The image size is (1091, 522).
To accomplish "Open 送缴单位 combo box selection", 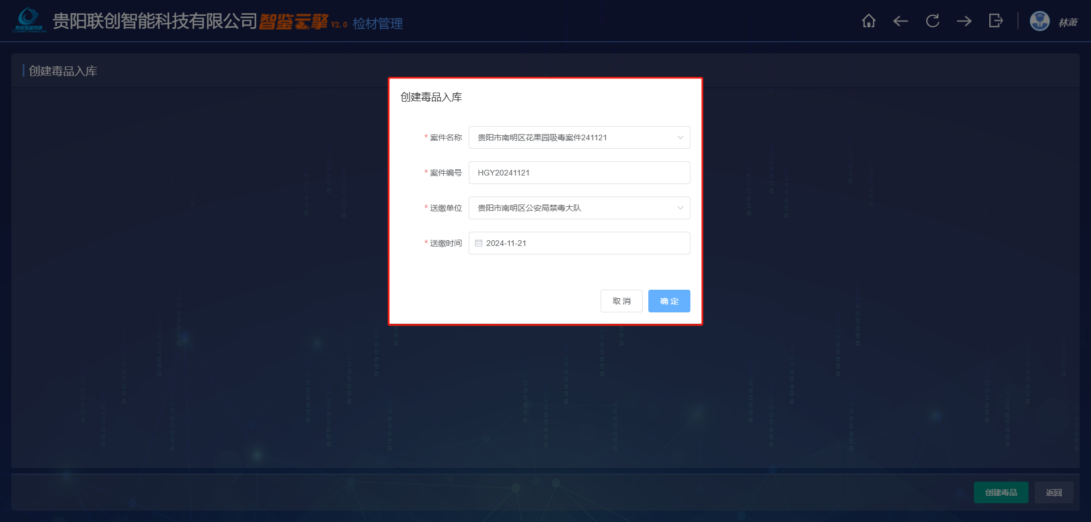I will 579,208.
